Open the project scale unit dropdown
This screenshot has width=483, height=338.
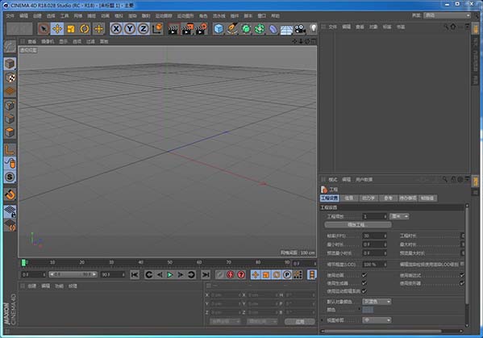[399, 216]
